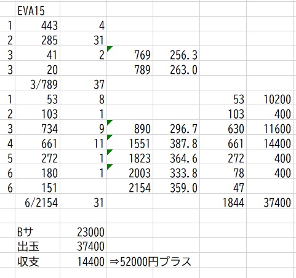Select the cell with 6/2154
296x278 pixels.
(38, 201)
